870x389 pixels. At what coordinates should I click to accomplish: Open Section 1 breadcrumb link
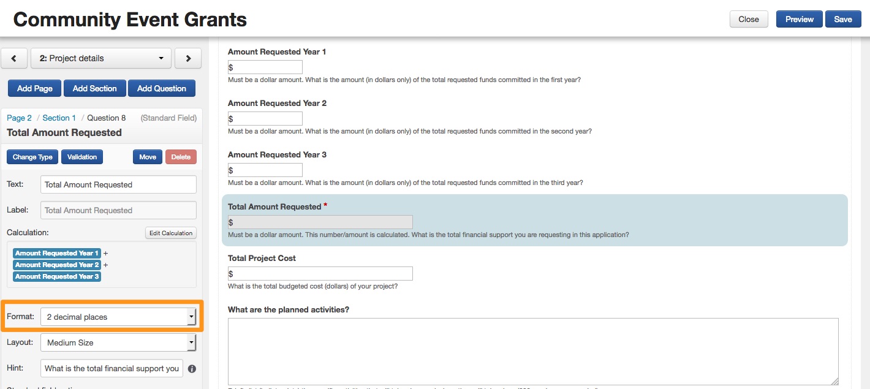point(59,118)
